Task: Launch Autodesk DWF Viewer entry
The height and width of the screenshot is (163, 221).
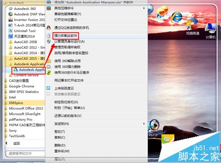Action: pos(27,14)
